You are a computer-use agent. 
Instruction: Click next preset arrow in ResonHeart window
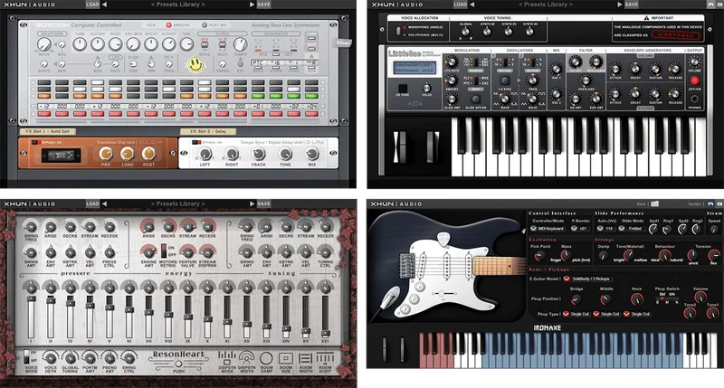[x=252, y=203]
